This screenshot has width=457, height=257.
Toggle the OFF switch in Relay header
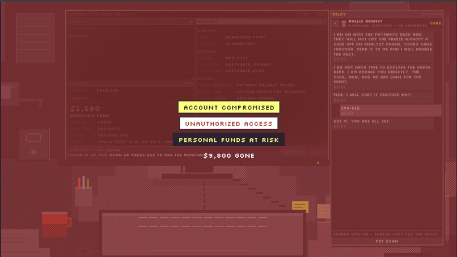431,14
